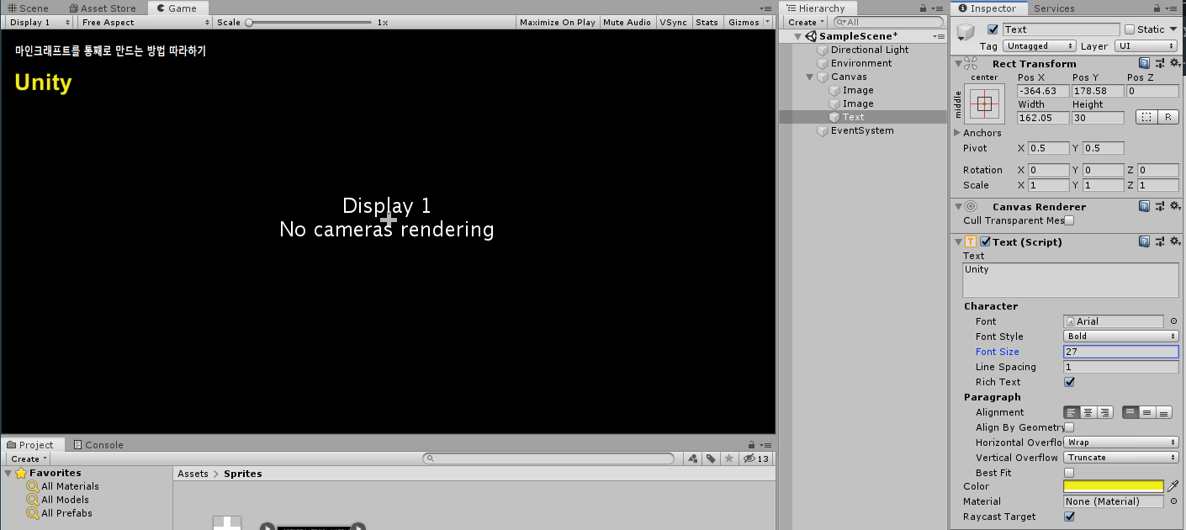The height and width of the screenshot is (530, 1186).
Task: Open the Layer dropdown UI
Action: 1146,46
